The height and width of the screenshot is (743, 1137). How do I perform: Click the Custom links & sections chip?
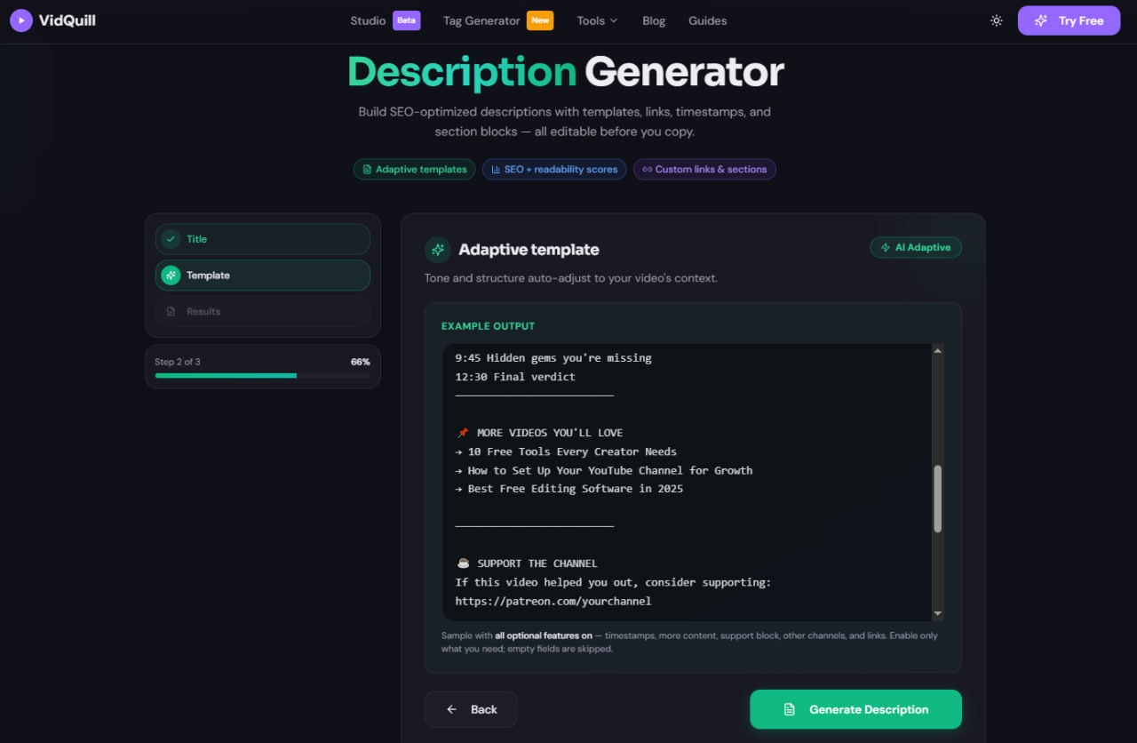click(704, 169)
